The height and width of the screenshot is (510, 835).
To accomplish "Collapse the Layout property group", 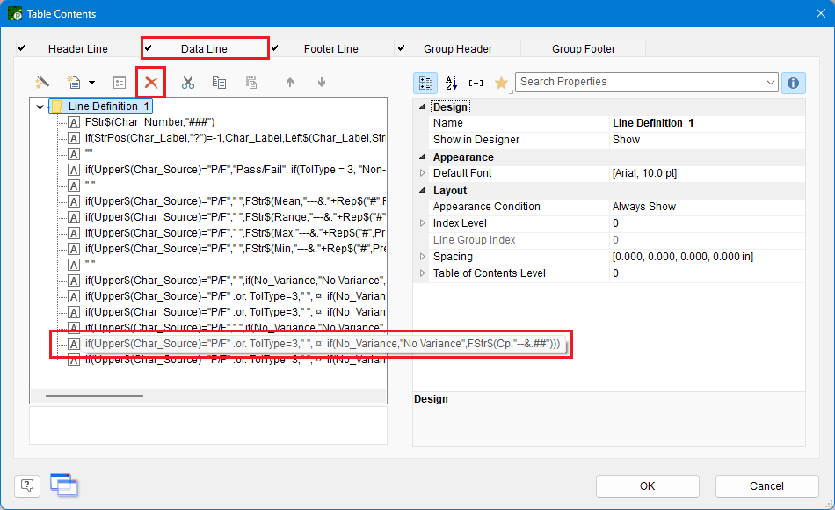I will click(422, 190).
